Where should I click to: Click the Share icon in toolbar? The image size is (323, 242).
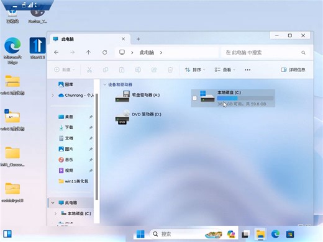click(154, 69)
